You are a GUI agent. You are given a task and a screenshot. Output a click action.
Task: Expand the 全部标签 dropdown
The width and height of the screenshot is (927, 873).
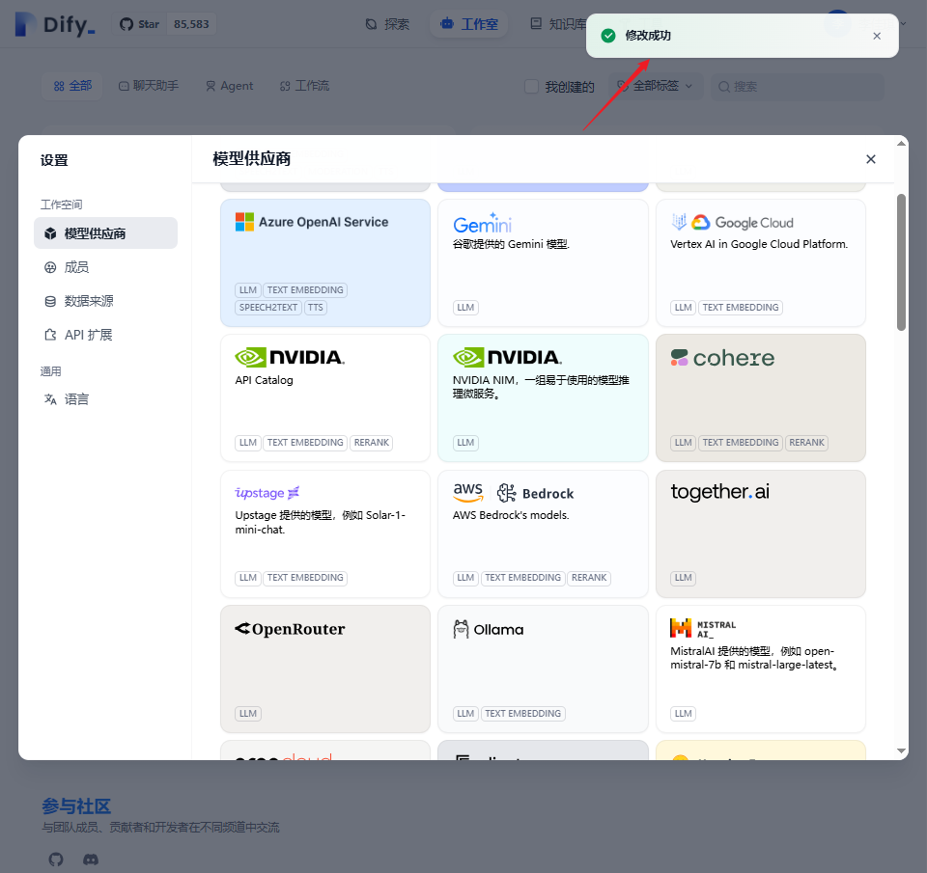coord(655,86)
